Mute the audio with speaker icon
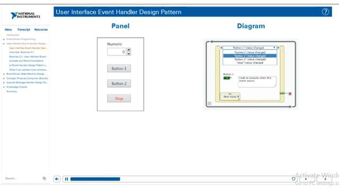This screenshot has height=190, width=339. pos(57,179)
